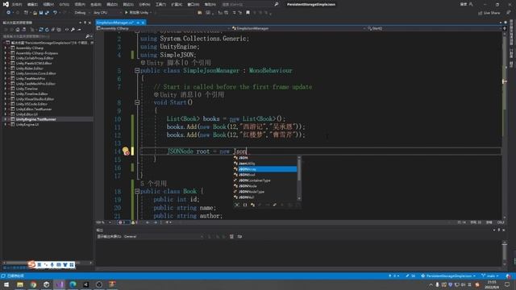Expand the Assembly-CSharp-firstpass project node
Screen dimensions: 516x290
[x=6, y=53]
